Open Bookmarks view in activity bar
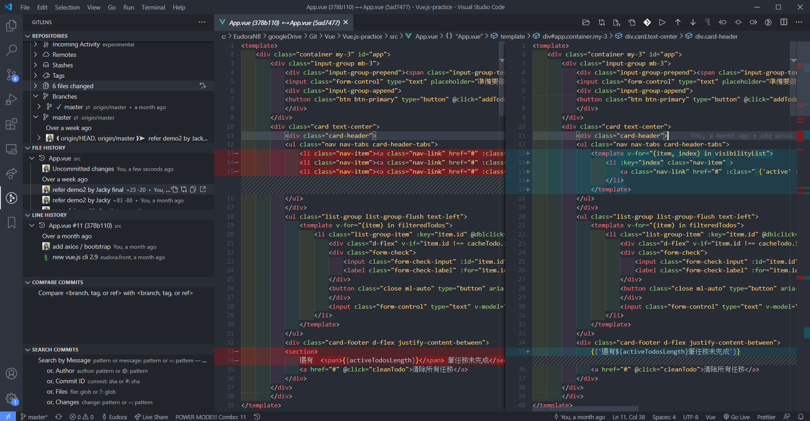This screenshot has height=421, width=810. coord(11,222)
